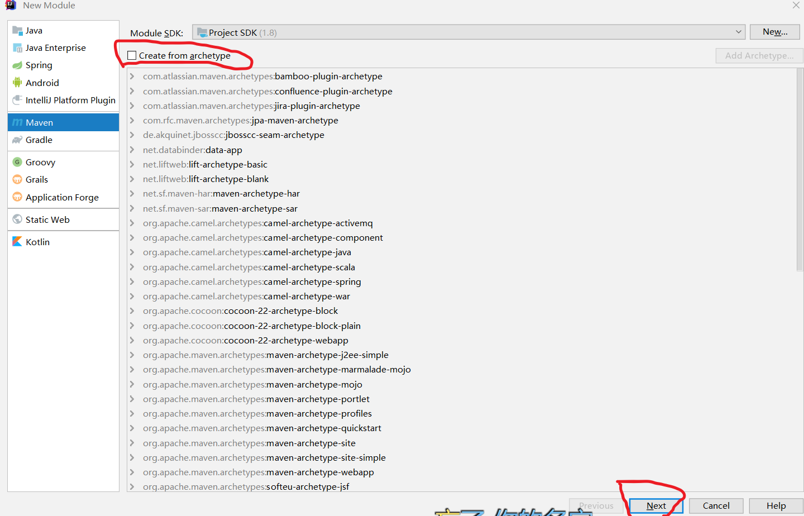This screenshot has width=804, height=516.
Task: Click the Previous button
Action: [x=596, y=505]
